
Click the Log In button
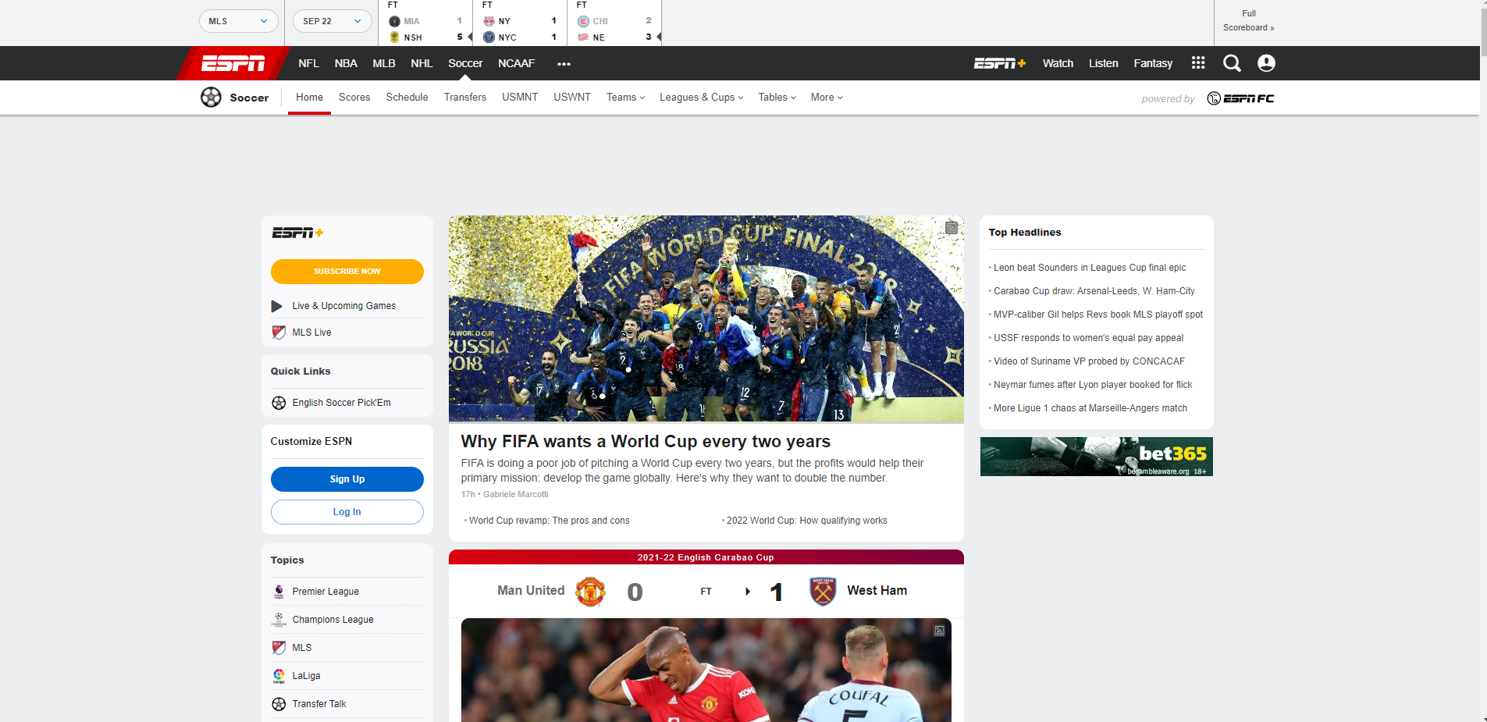[x=347, y=512]
